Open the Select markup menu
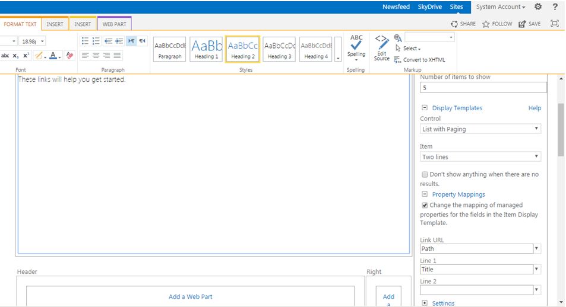 pyautogui.click(x=408, y=48)
